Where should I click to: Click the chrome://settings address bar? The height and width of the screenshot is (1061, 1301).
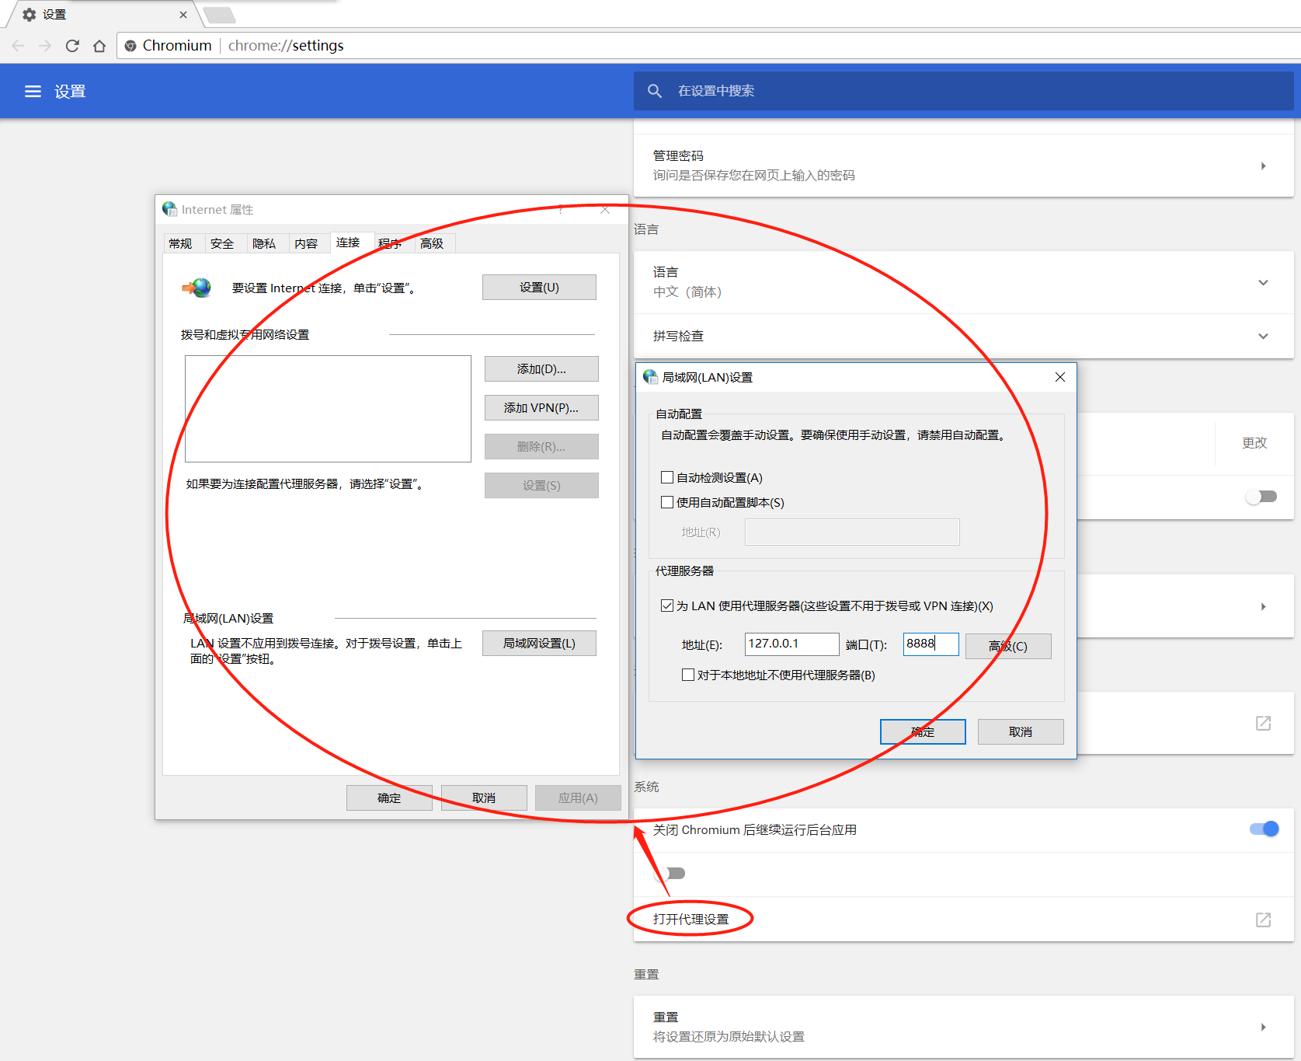tap(708, 45)
